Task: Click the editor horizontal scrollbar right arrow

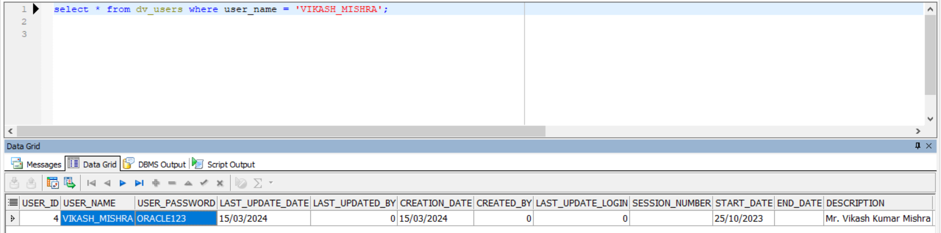Action: pos(918,131)
